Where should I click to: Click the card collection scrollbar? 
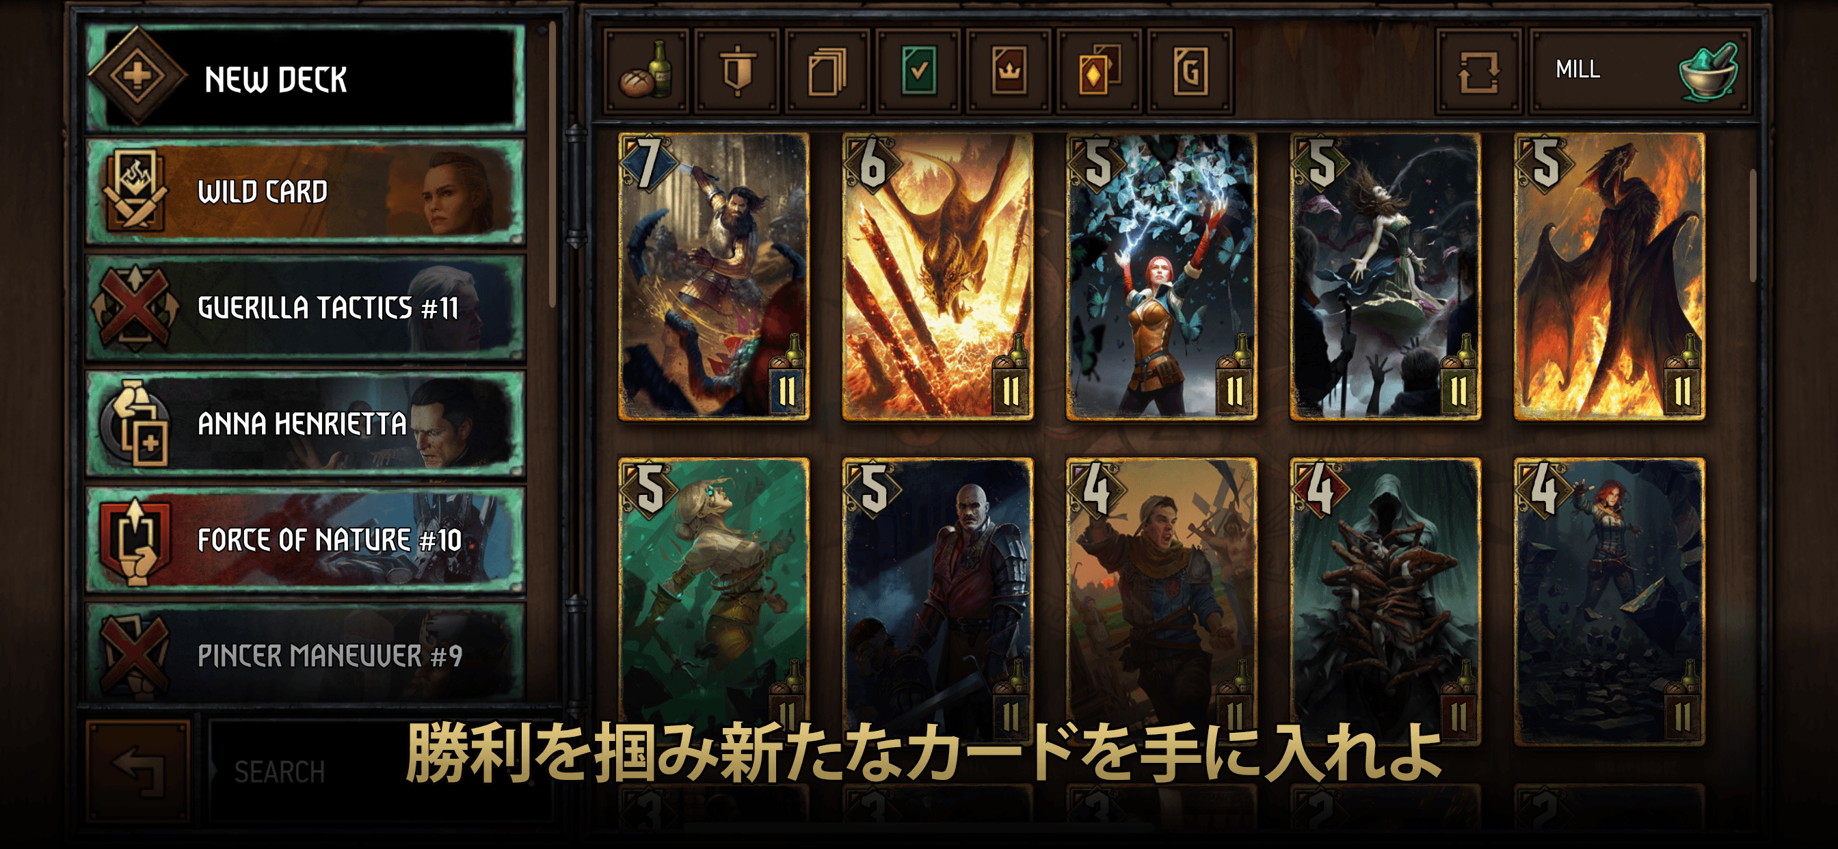click(1753, 225)
